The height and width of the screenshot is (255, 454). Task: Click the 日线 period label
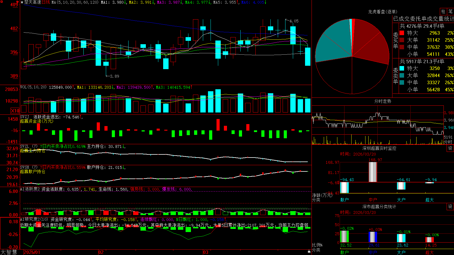46,2
